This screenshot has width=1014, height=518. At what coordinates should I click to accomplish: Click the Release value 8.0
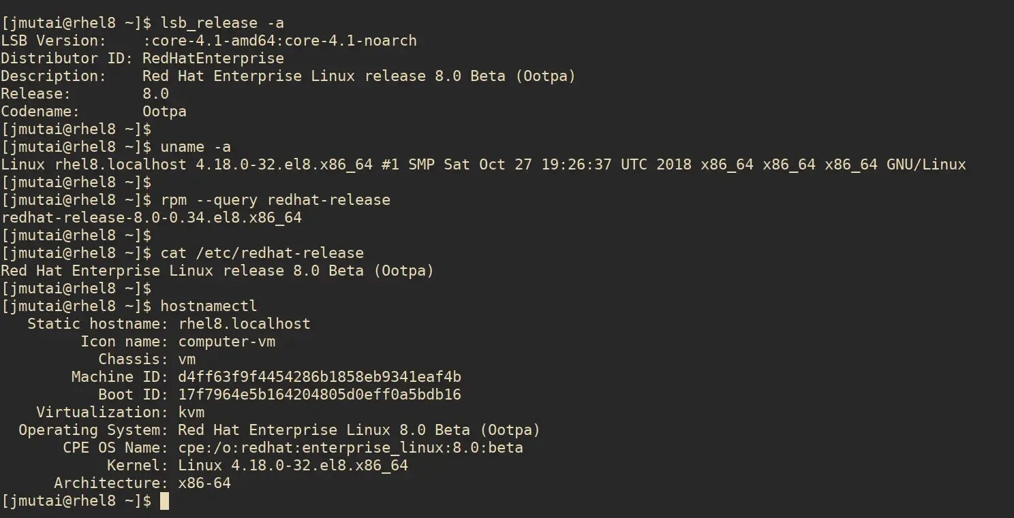click(155, 94)
